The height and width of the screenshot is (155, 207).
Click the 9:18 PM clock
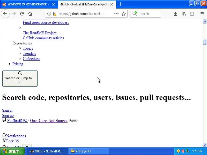(197, 151)
